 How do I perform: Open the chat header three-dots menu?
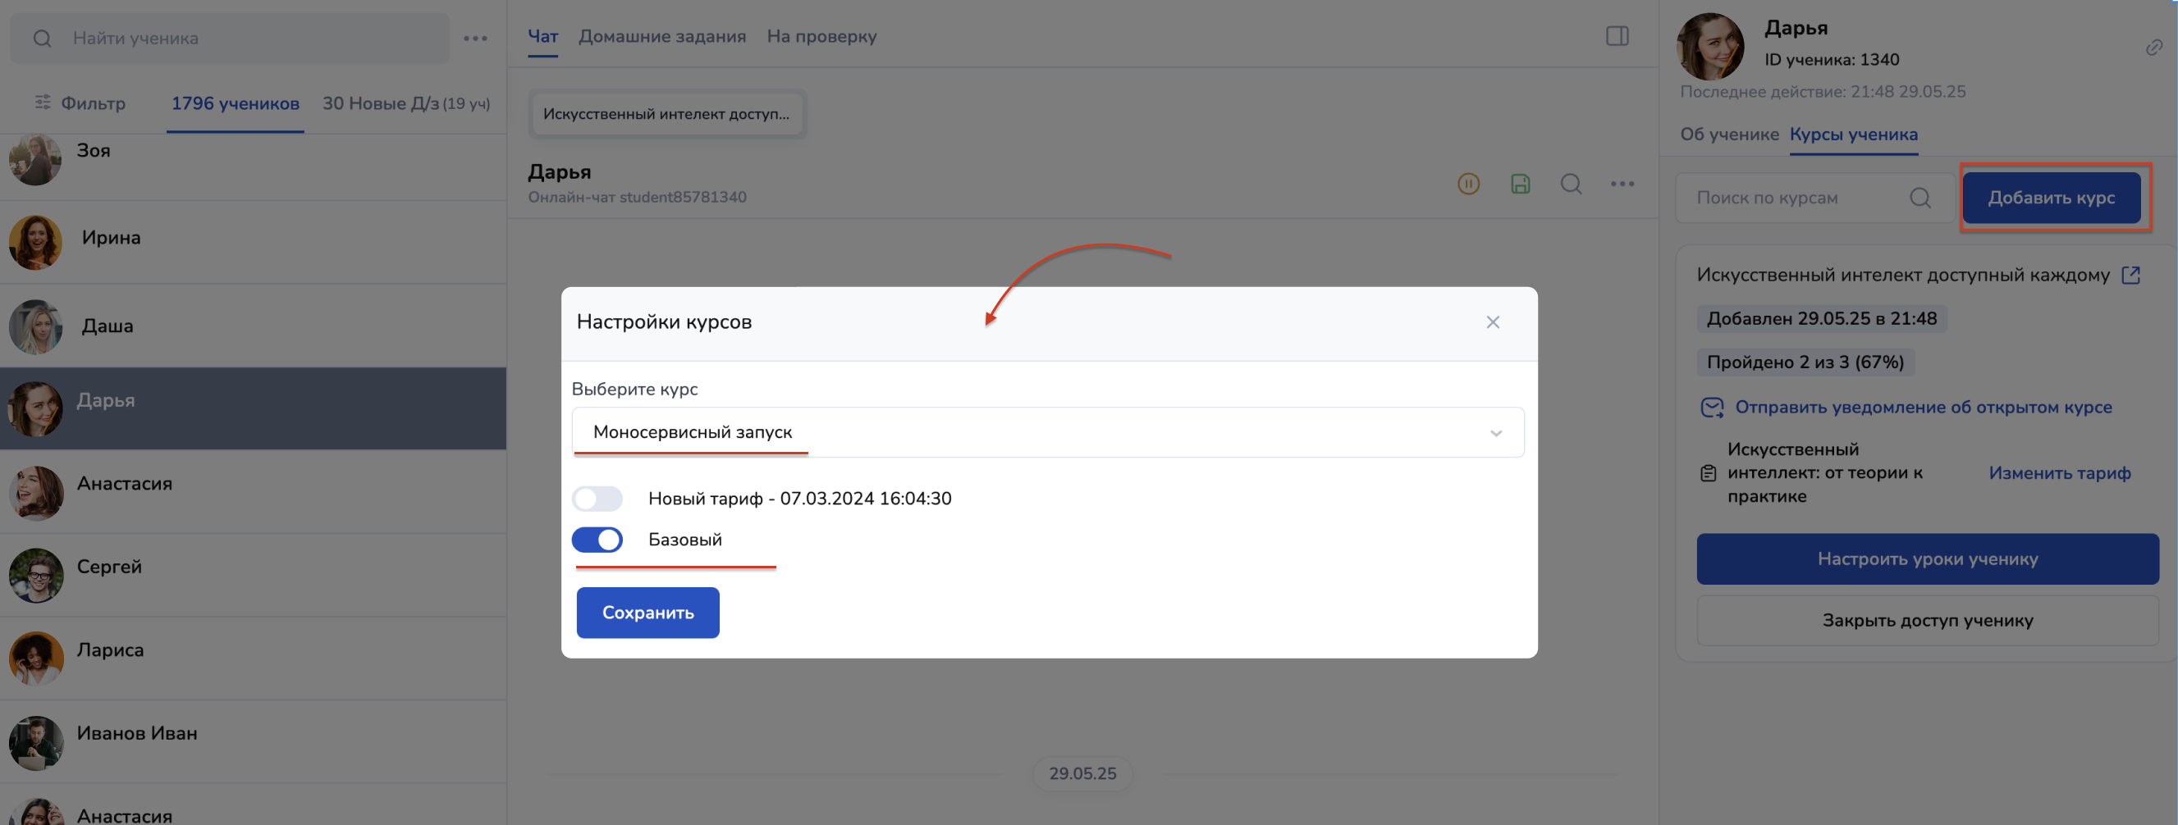pos(1622,185)
